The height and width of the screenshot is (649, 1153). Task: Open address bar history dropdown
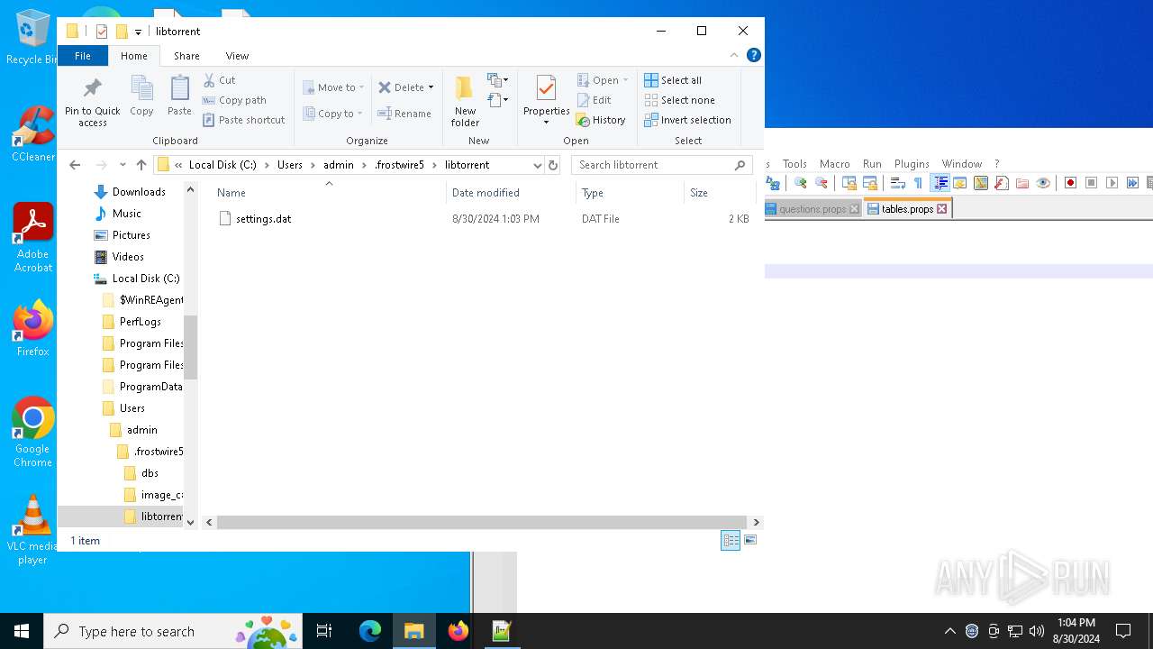pos(537,165)
